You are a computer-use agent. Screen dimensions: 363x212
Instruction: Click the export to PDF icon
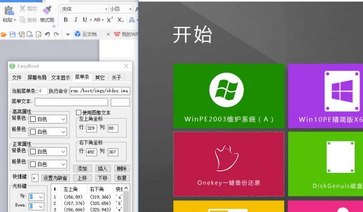tap(21, 35)
